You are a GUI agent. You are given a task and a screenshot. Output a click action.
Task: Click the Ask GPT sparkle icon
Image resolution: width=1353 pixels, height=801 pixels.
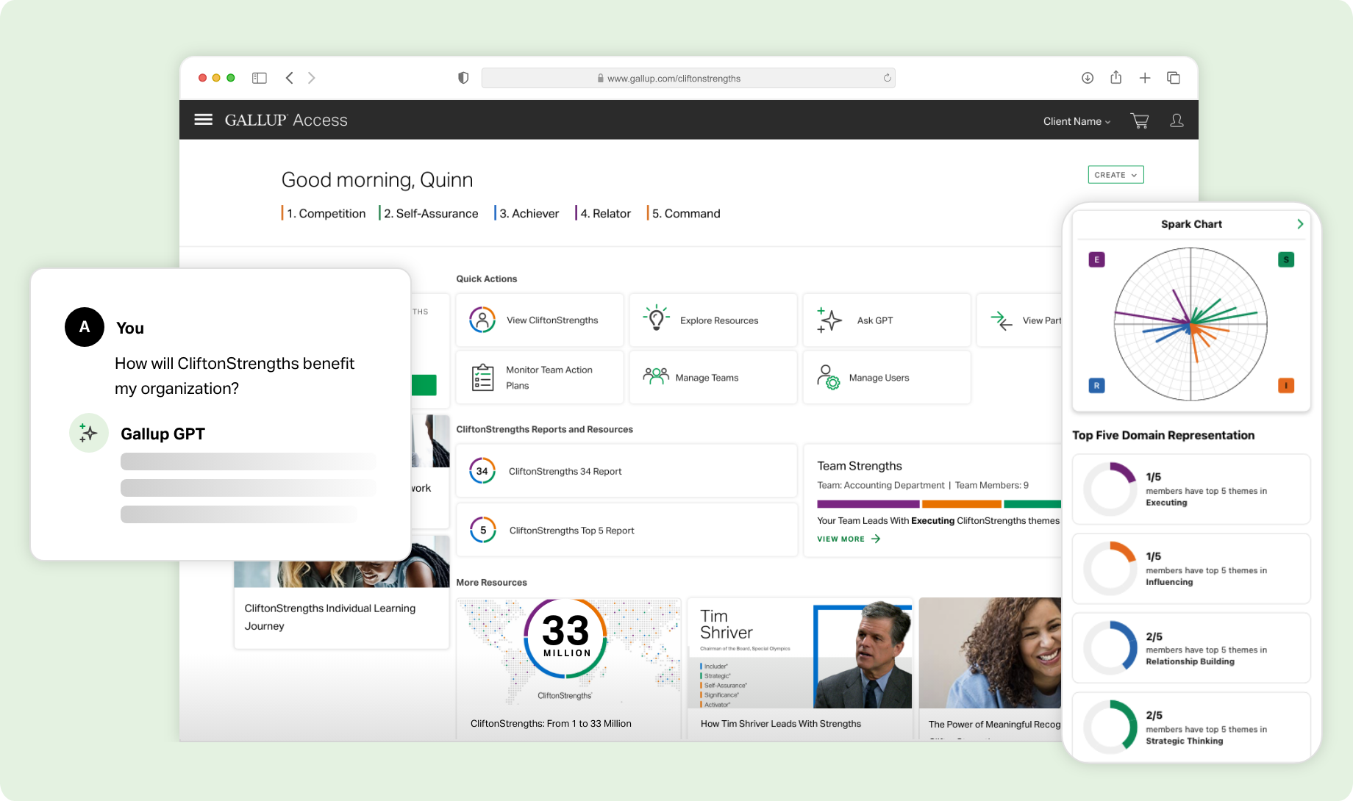(x=829, y=320)
